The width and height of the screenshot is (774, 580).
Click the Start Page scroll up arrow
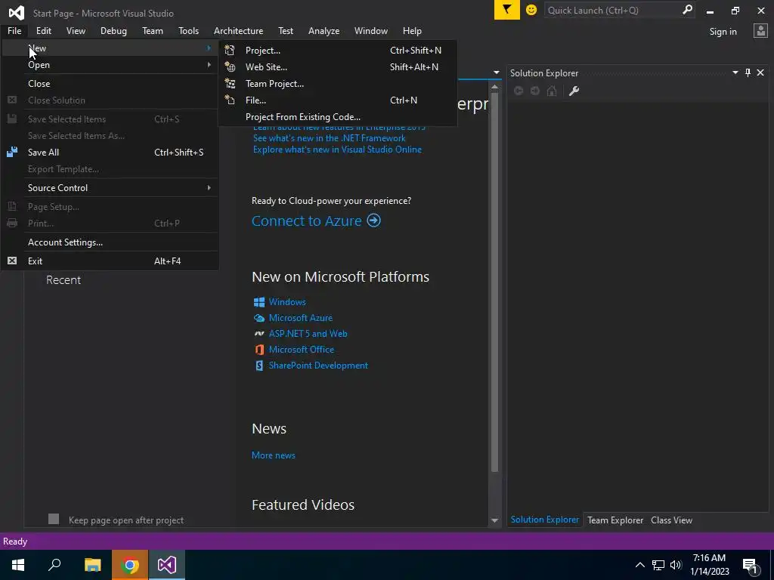(x=494, y=87)
